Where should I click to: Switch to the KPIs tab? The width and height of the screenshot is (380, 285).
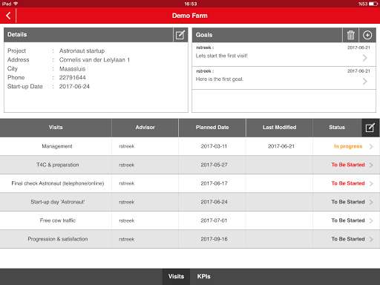203,277
